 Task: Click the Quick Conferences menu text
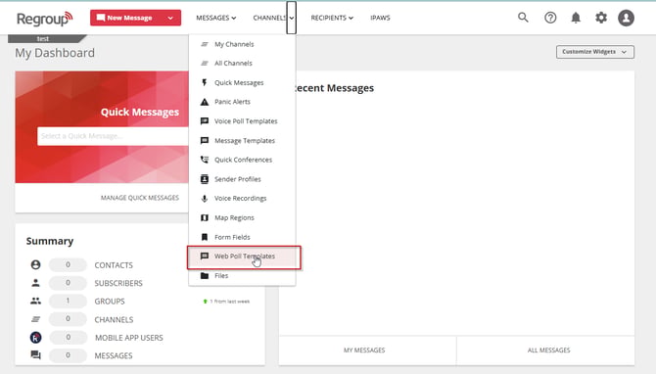[x=243, y=160]
